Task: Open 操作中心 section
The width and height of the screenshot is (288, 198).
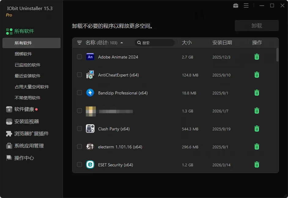Action: pos(24,158)
